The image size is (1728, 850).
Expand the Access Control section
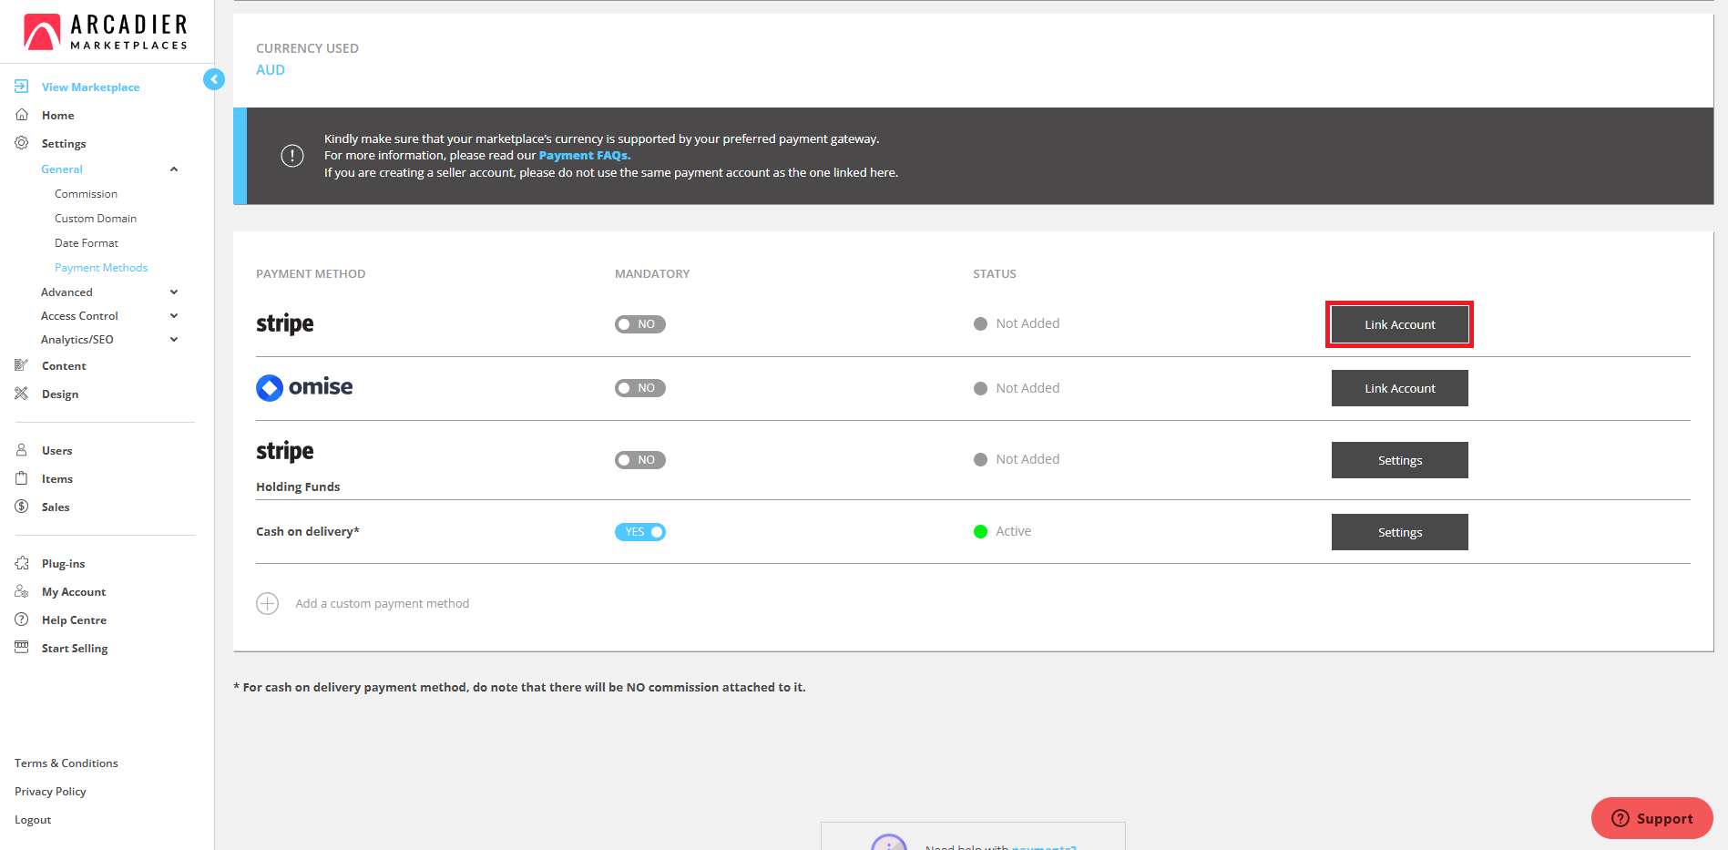point(173,316)
